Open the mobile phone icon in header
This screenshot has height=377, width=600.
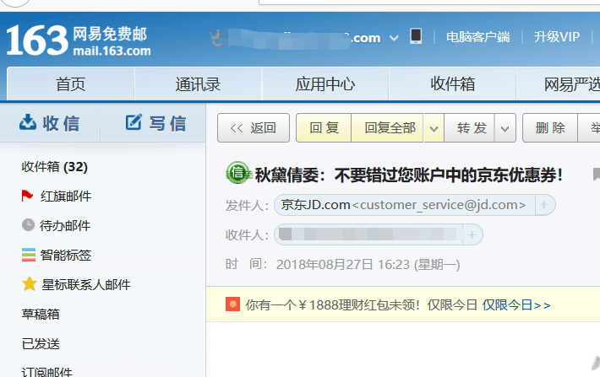coord(416,36)
